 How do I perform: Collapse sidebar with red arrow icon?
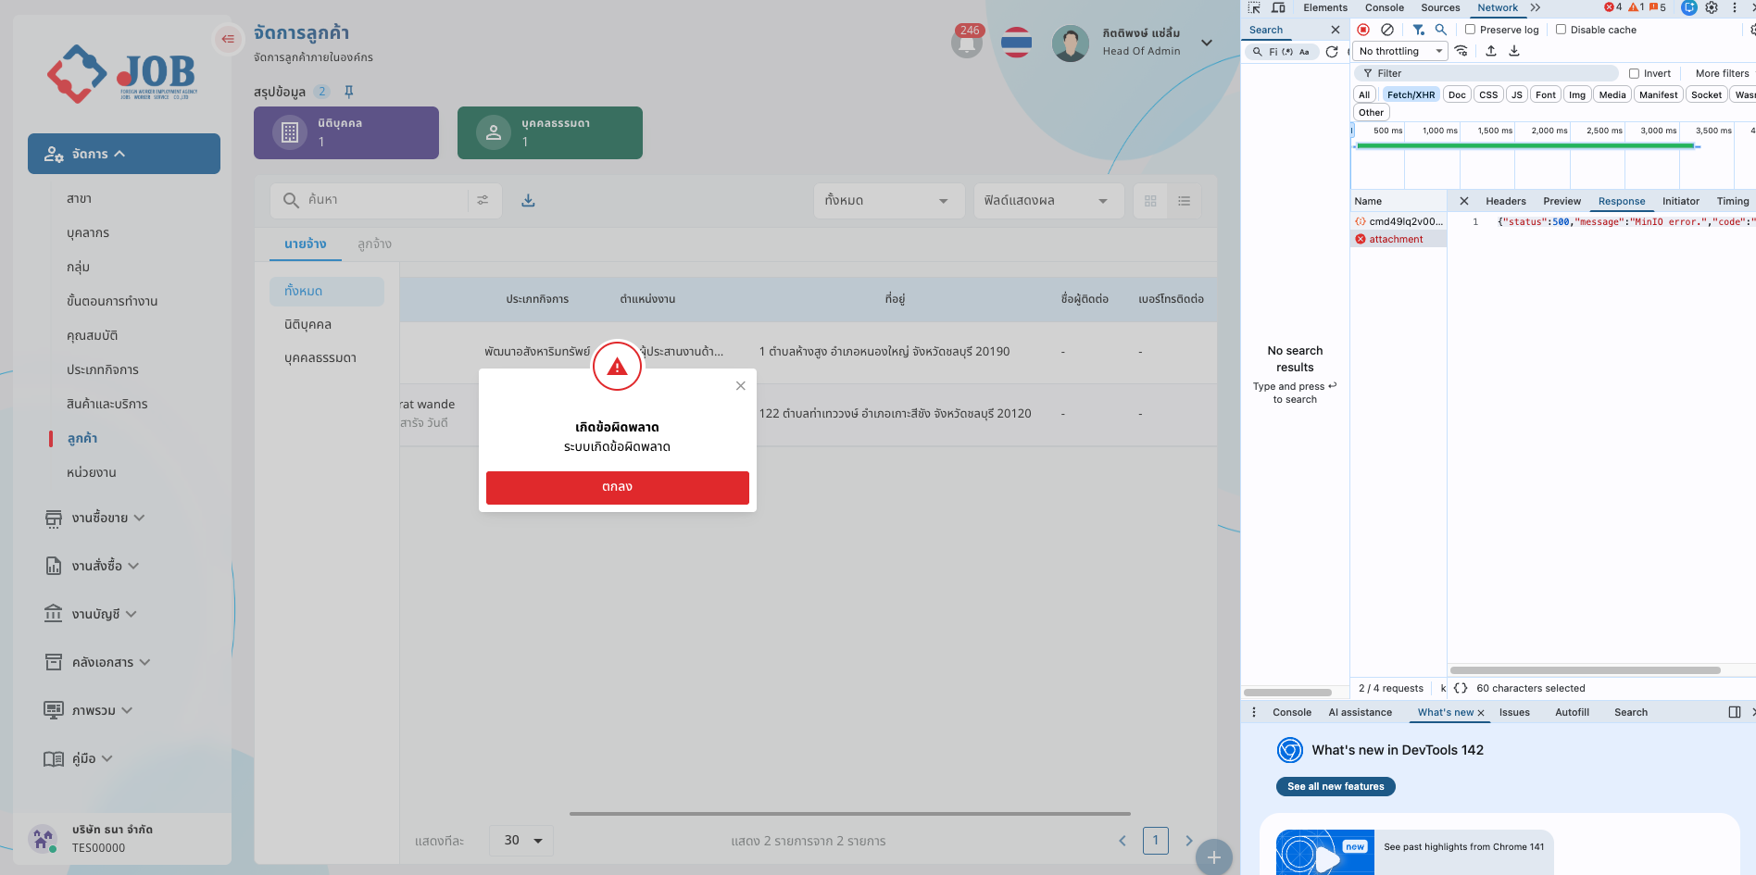[228, 39]
